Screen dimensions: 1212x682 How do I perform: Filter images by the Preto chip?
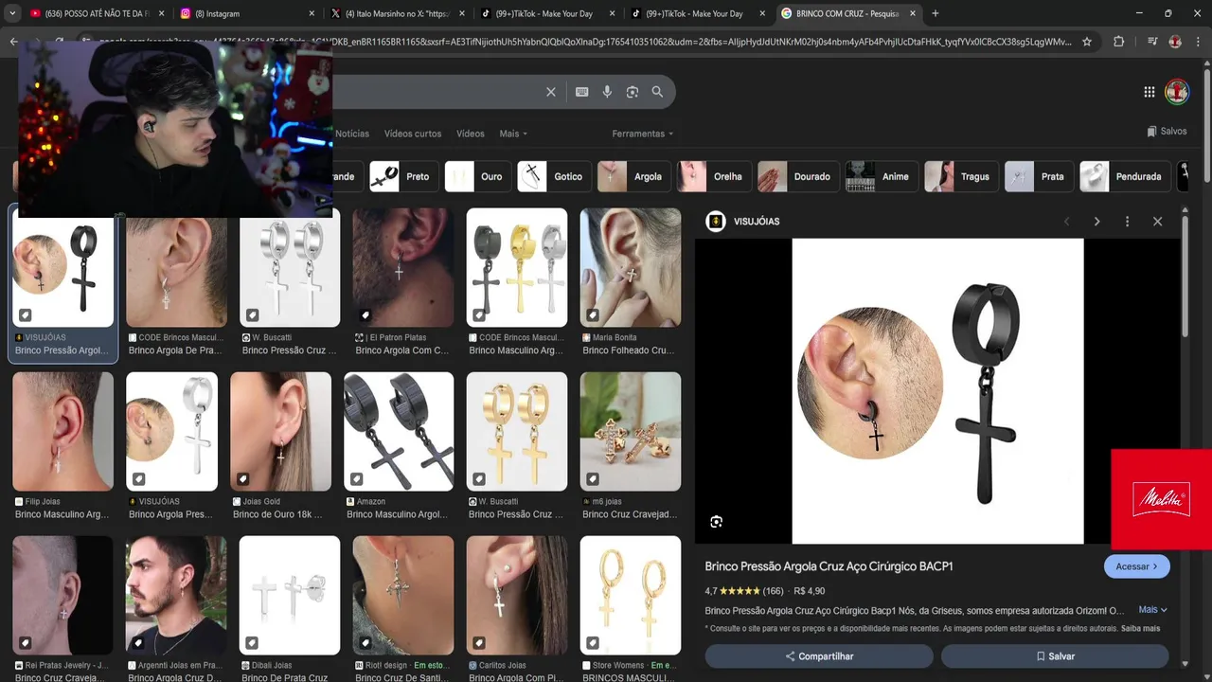tap(403, 176)
